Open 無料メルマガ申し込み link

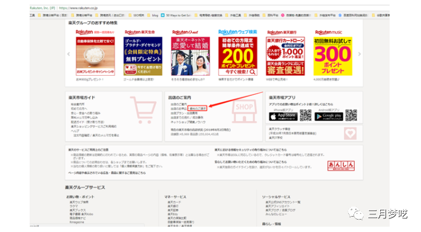coord(84,117)
